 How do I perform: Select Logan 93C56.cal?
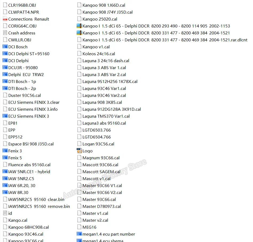pos(96,144)
